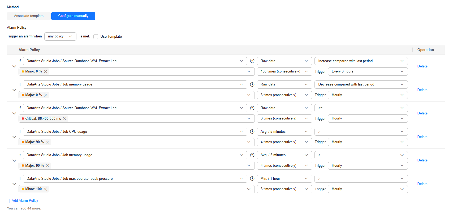Image resolution: width=470 pixels, height=214 pixels.
Task: Switch to the Associate template method
Action: click(29, 16)
